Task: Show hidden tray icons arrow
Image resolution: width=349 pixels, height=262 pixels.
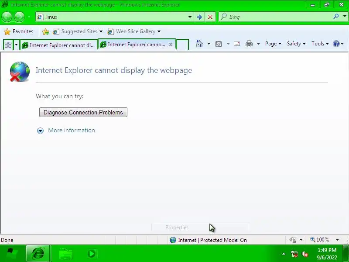Action: pos(284,254)
